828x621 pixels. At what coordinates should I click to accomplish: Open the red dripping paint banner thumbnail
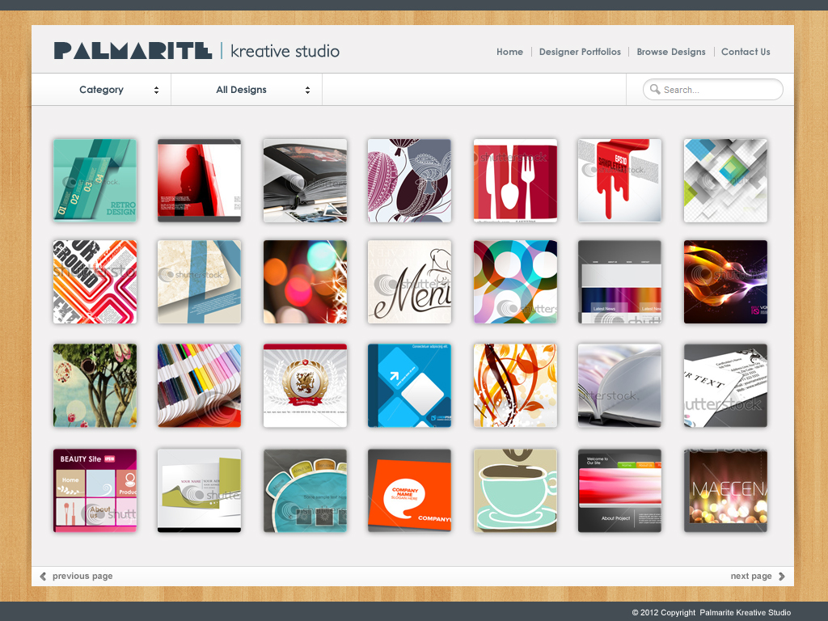coord(619,180)
